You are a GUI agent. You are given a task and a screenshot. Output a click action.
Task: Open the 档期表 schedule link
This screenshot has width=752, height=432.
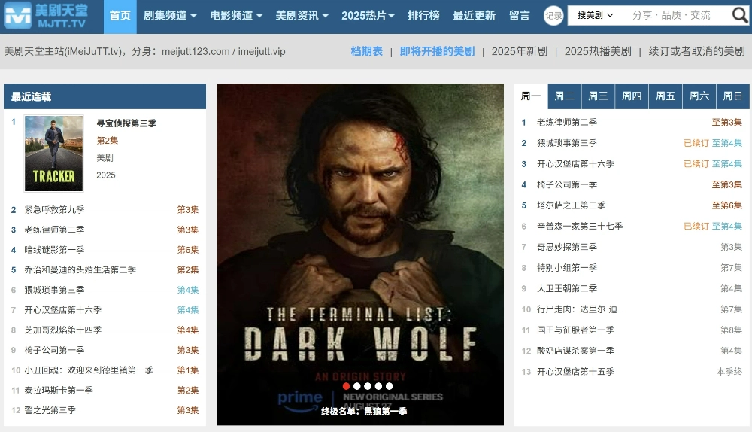click(x=366, y=51)
